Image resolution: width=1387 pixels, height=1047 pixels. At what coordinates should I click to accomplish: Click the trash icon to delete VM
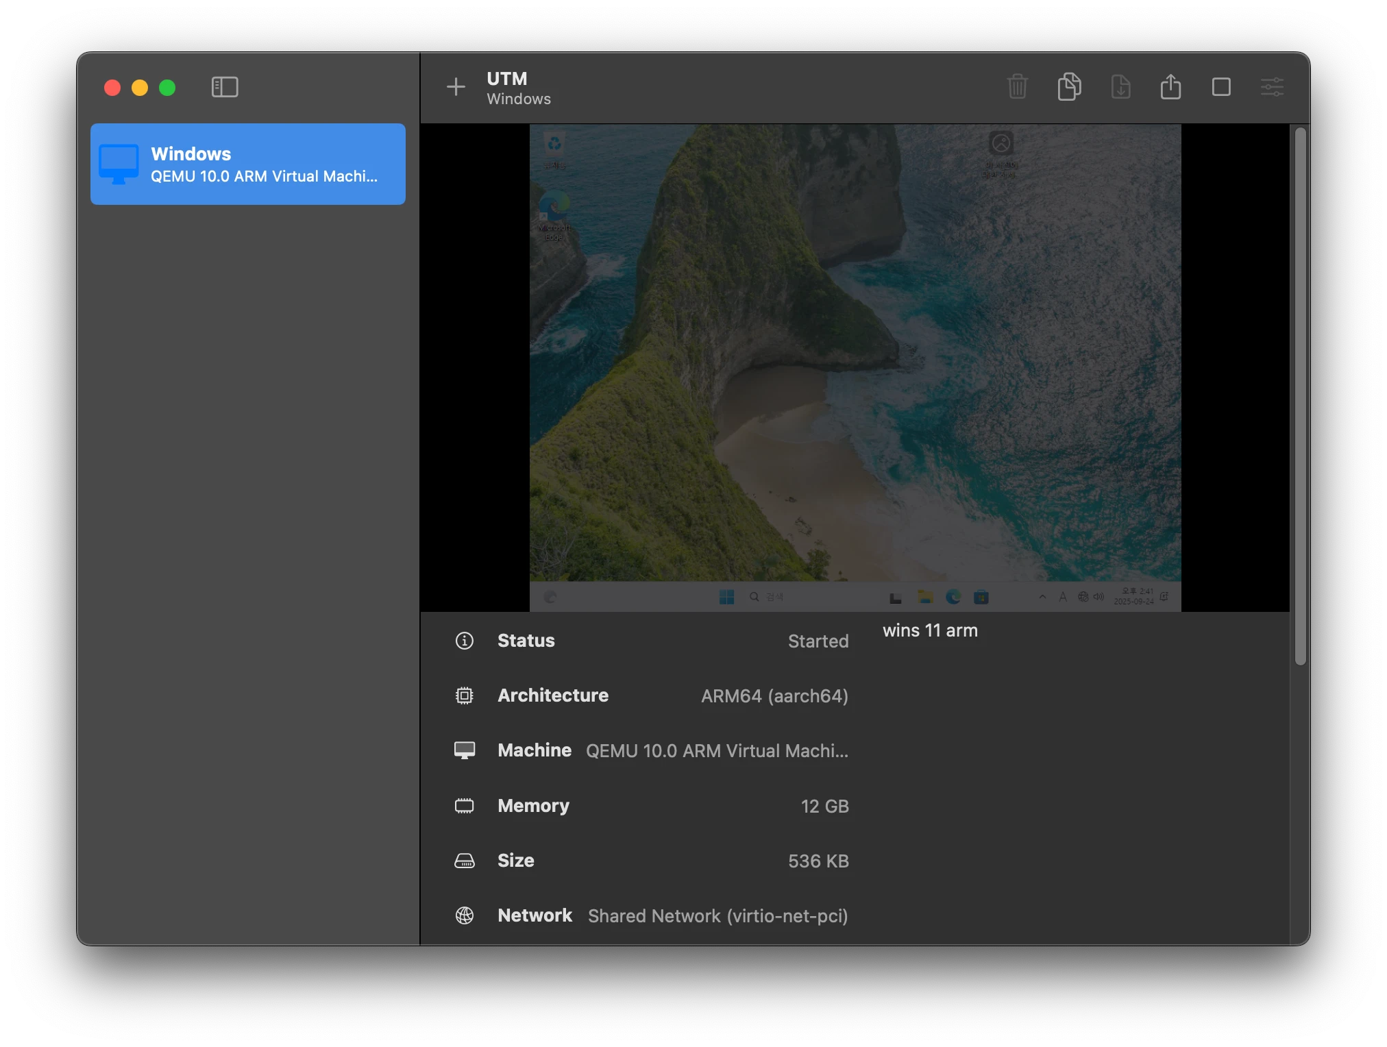[1018, 87]
